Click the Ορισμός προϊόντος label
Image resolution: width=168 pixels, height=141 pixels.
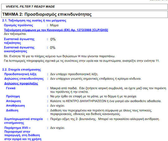point(18,25)
